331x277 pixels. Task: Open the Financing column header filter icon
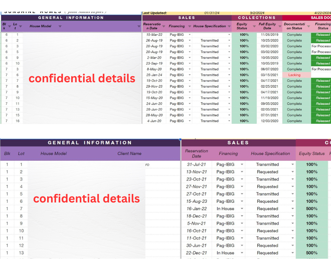pos(190,26)
